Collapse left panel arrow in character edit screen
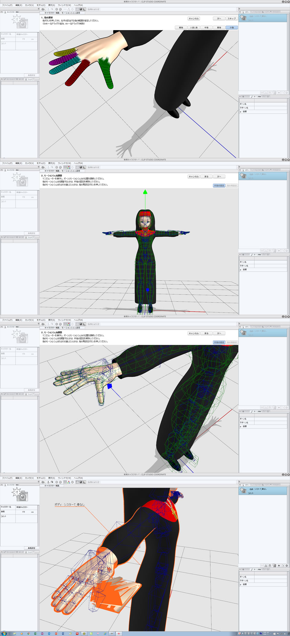This screenshot has height=636, width=290. (38, 482)
